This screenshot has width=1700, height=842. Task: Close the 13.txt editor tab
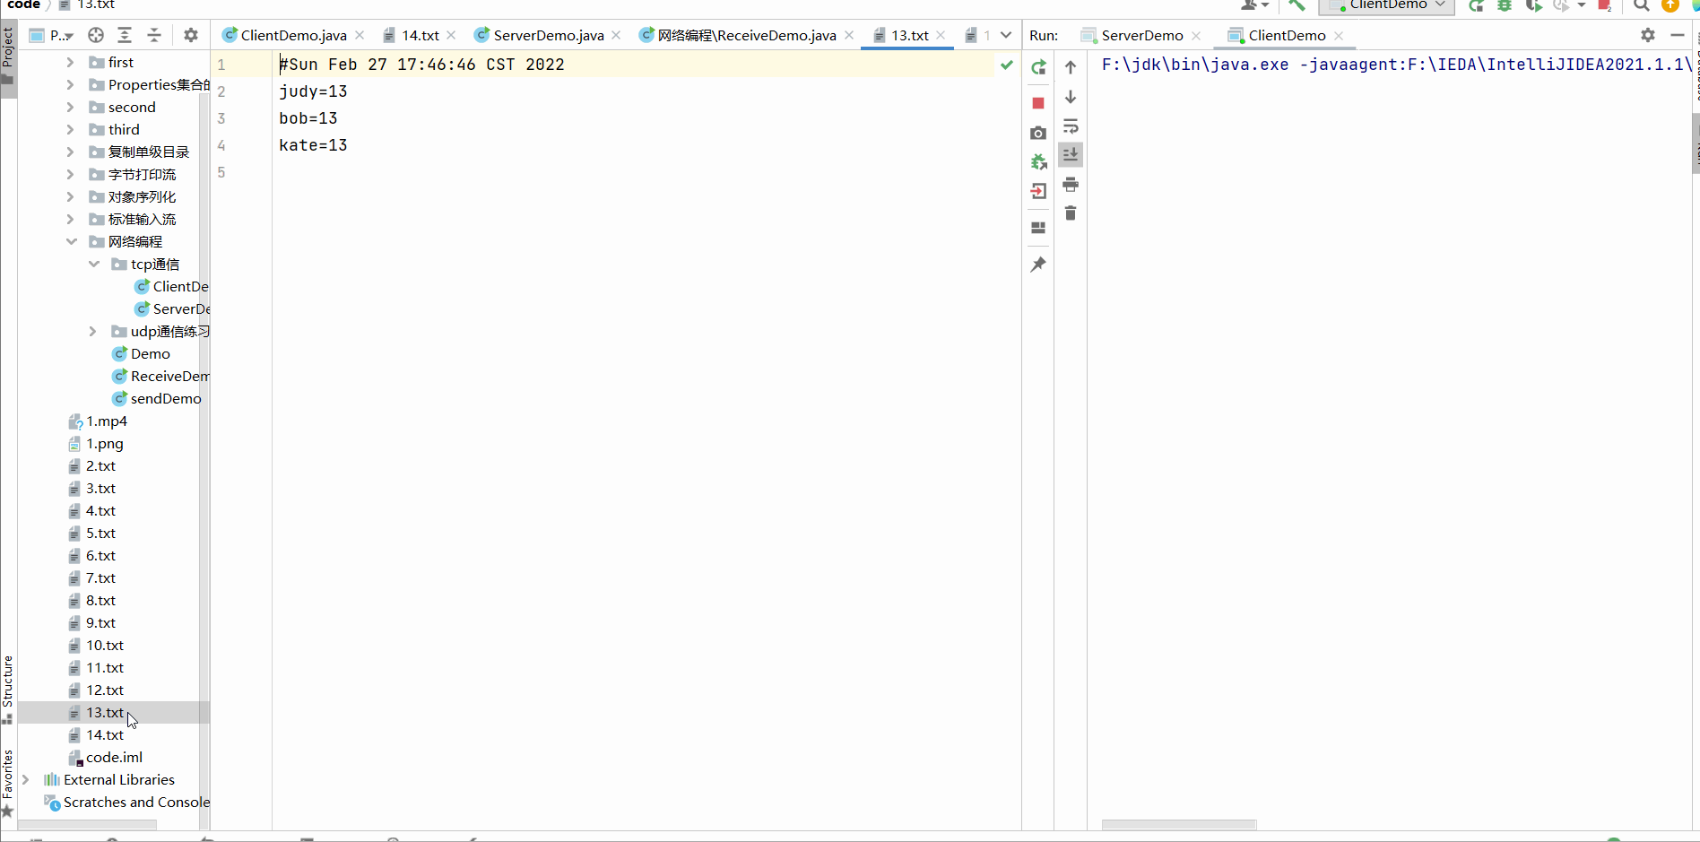coord(941,35)
